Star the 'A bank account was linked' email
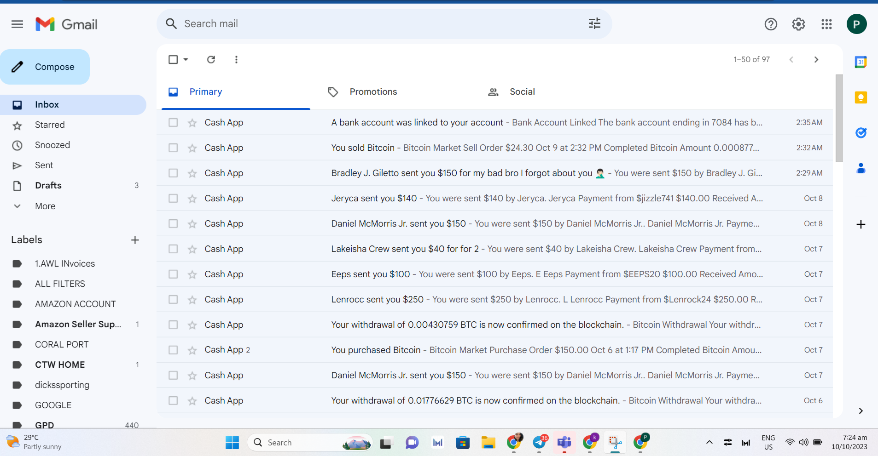 point(192,123)
